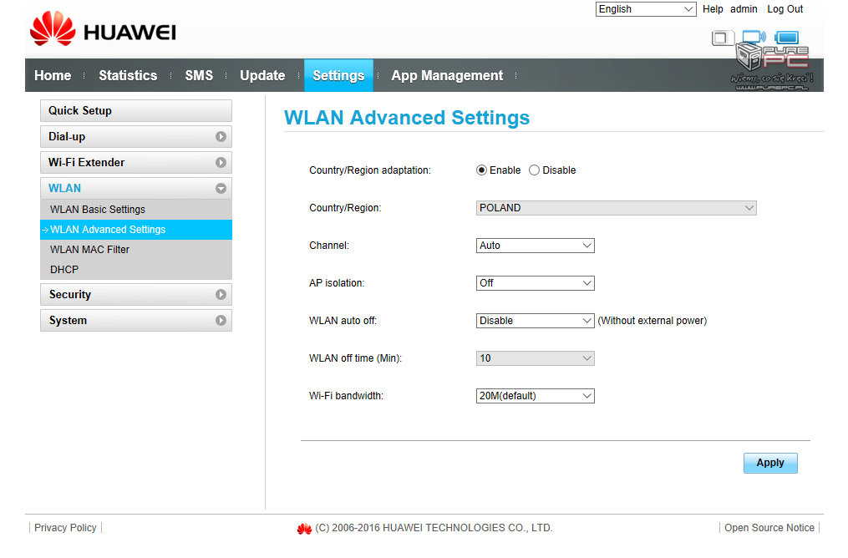Select Enable for Country/Region adaptation

coord(481,170)
